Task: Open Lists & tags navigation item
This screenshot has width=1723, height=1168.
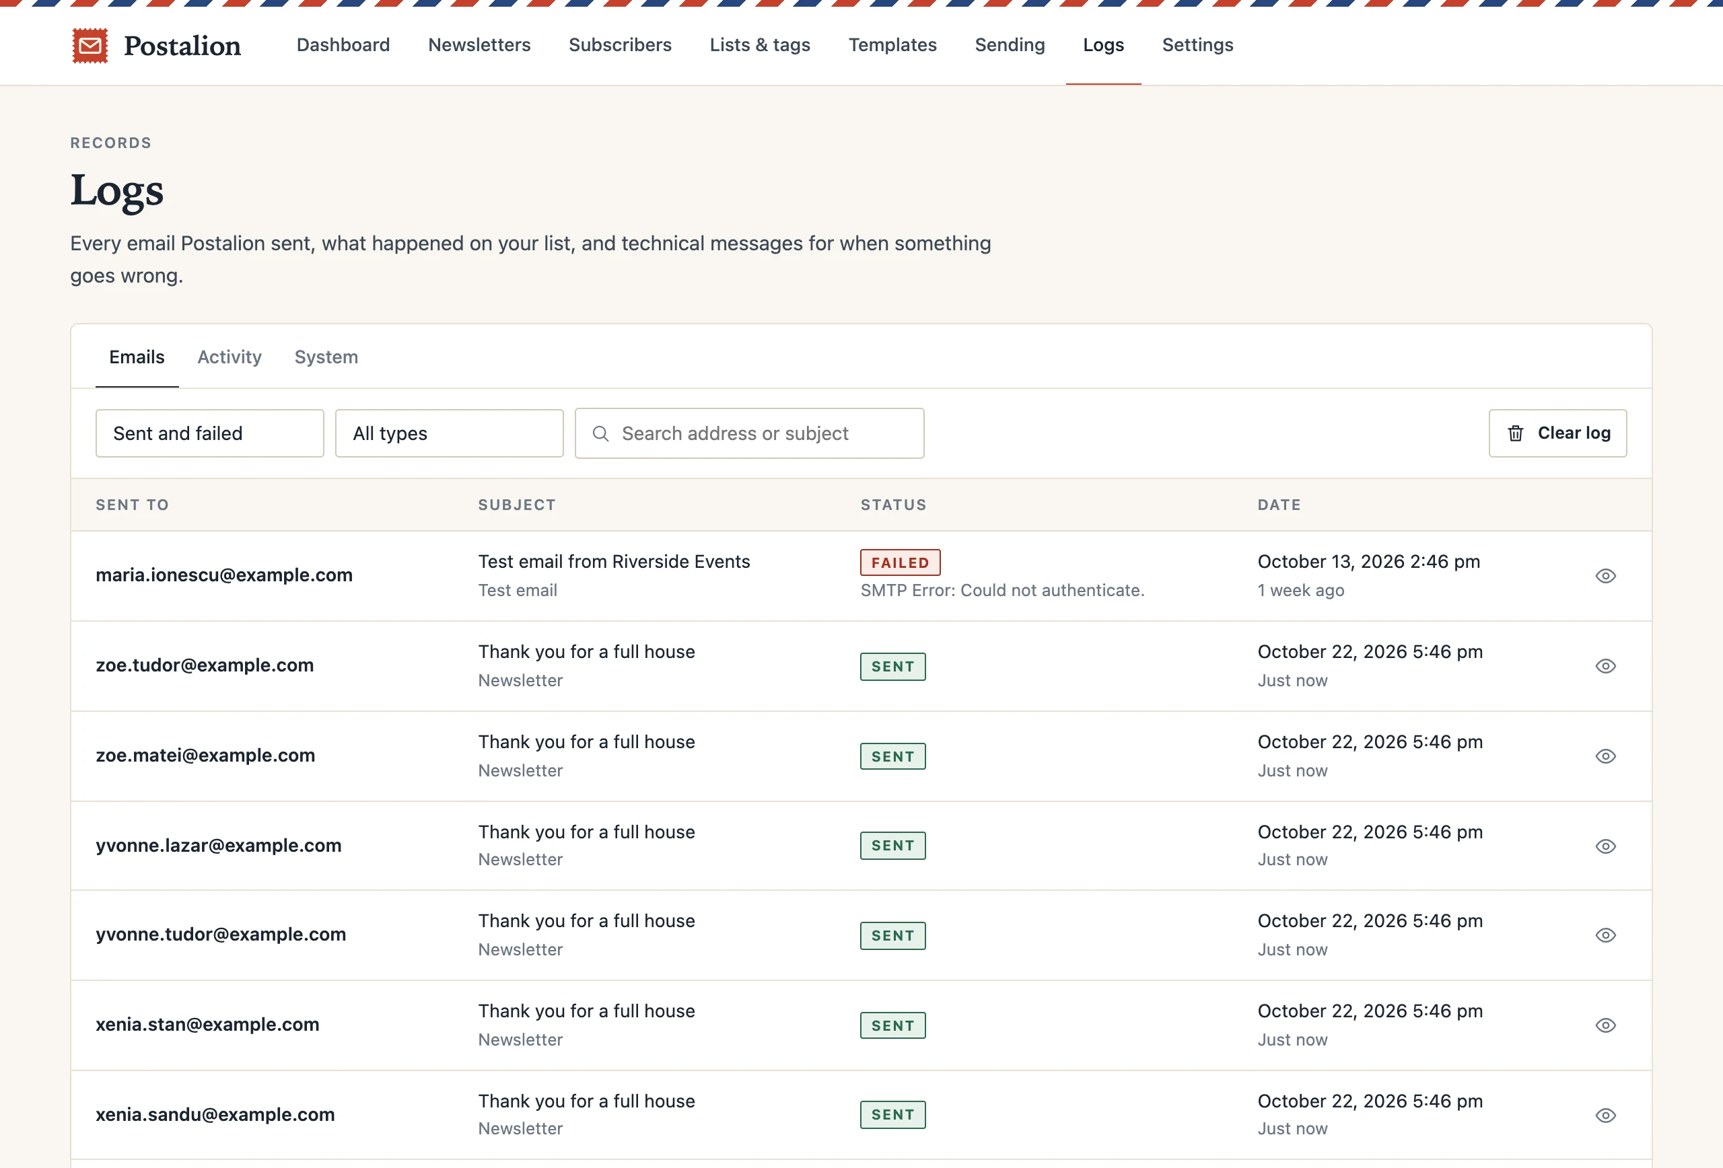Action: coord(760,45)
